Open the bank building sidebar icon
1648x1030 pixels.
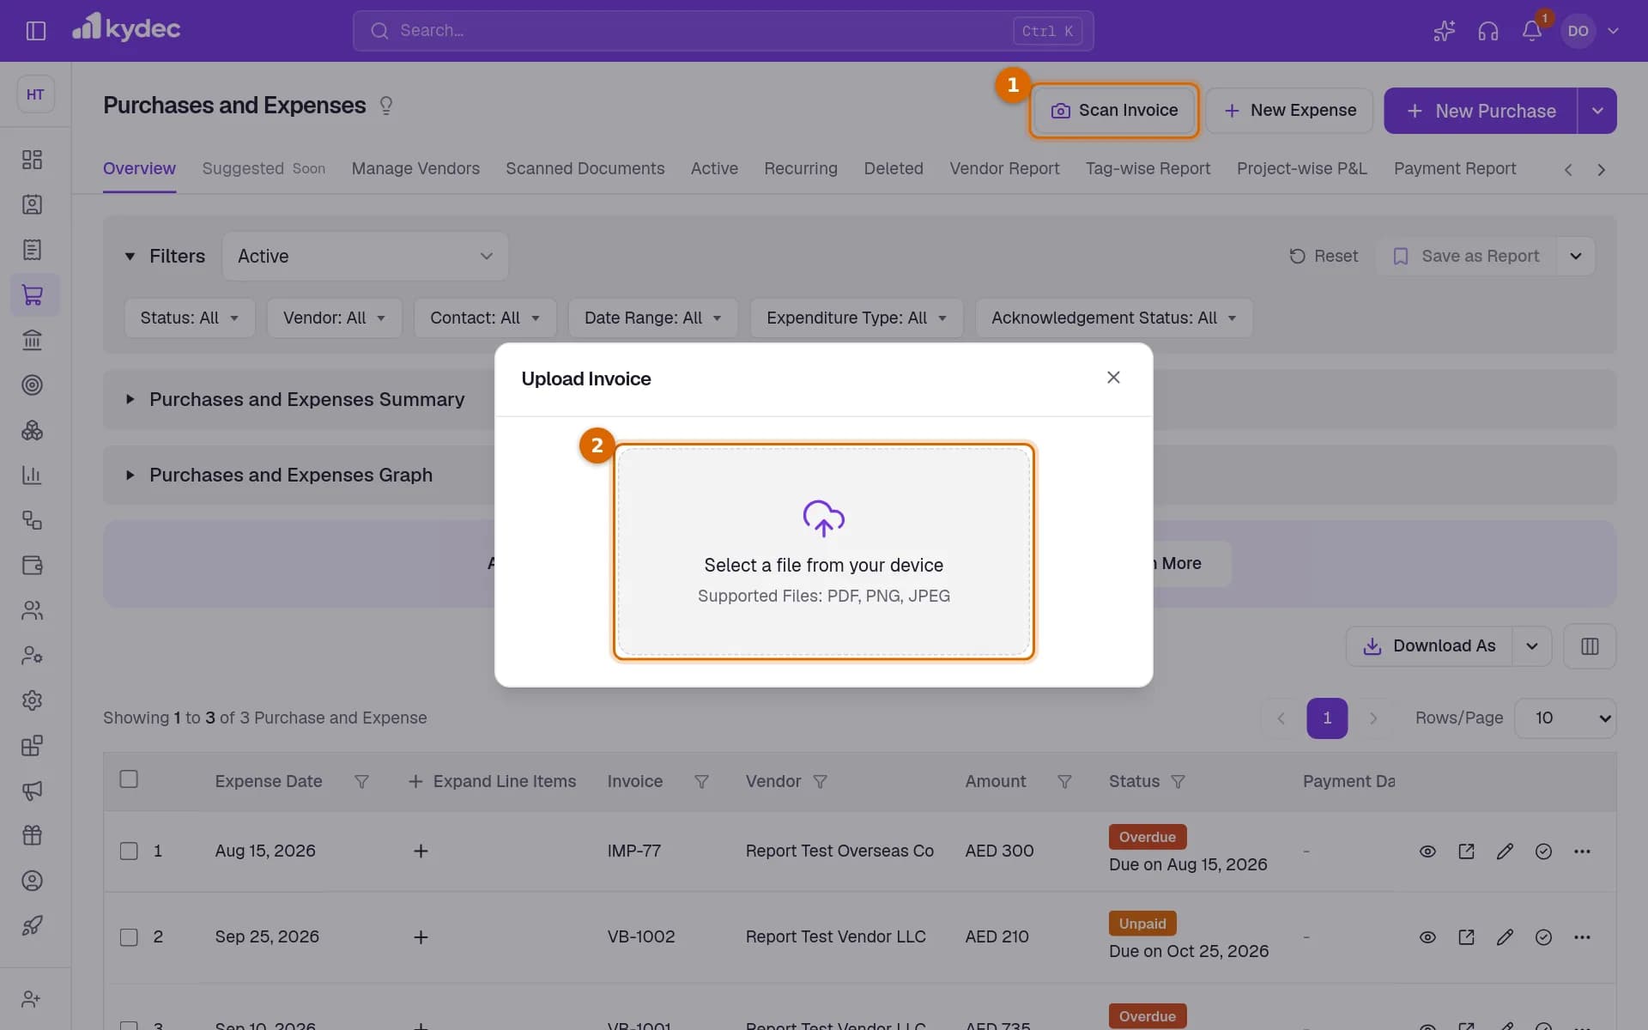point(33,340)
